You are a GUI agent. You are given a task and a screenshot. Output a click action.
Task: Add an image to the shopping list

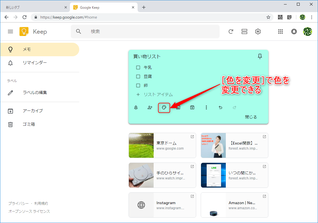click(x=178, y=107)
